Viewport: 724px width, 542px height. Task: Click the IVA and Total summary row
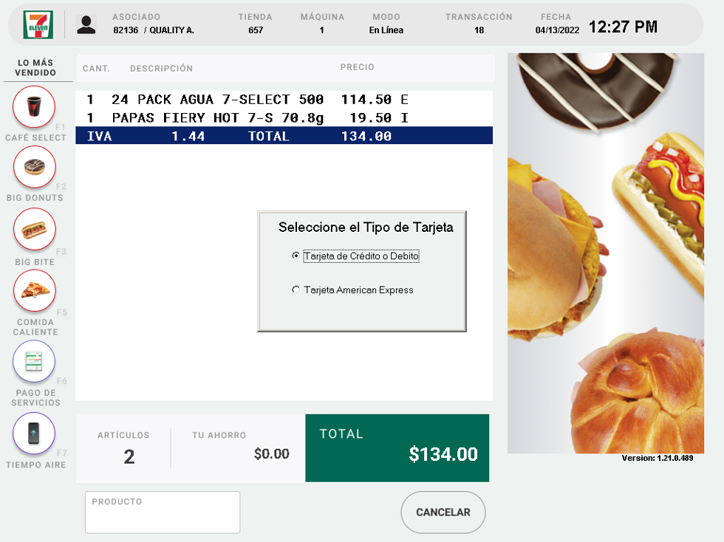284,136
